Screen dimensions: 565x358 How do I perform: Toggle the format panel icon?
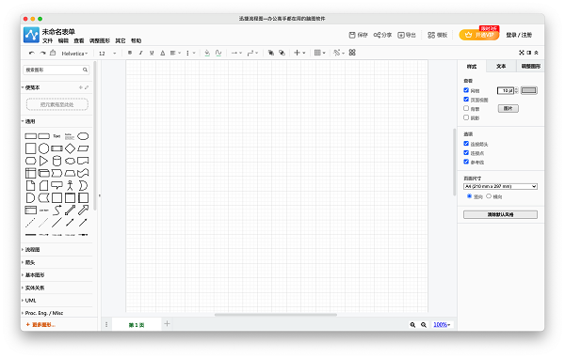coord(529,53)
